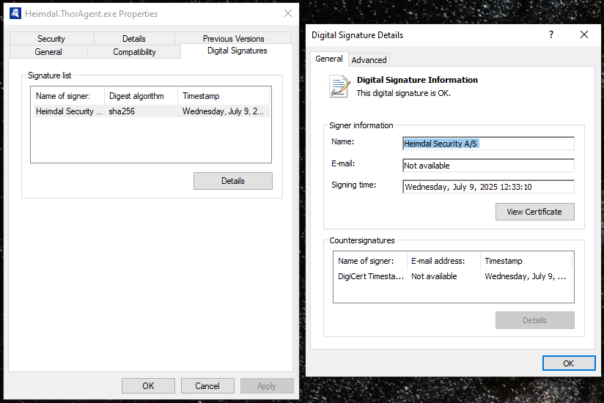Switch to the Security tab
Viewport: 604px width, 403px height.
(51, 39)
